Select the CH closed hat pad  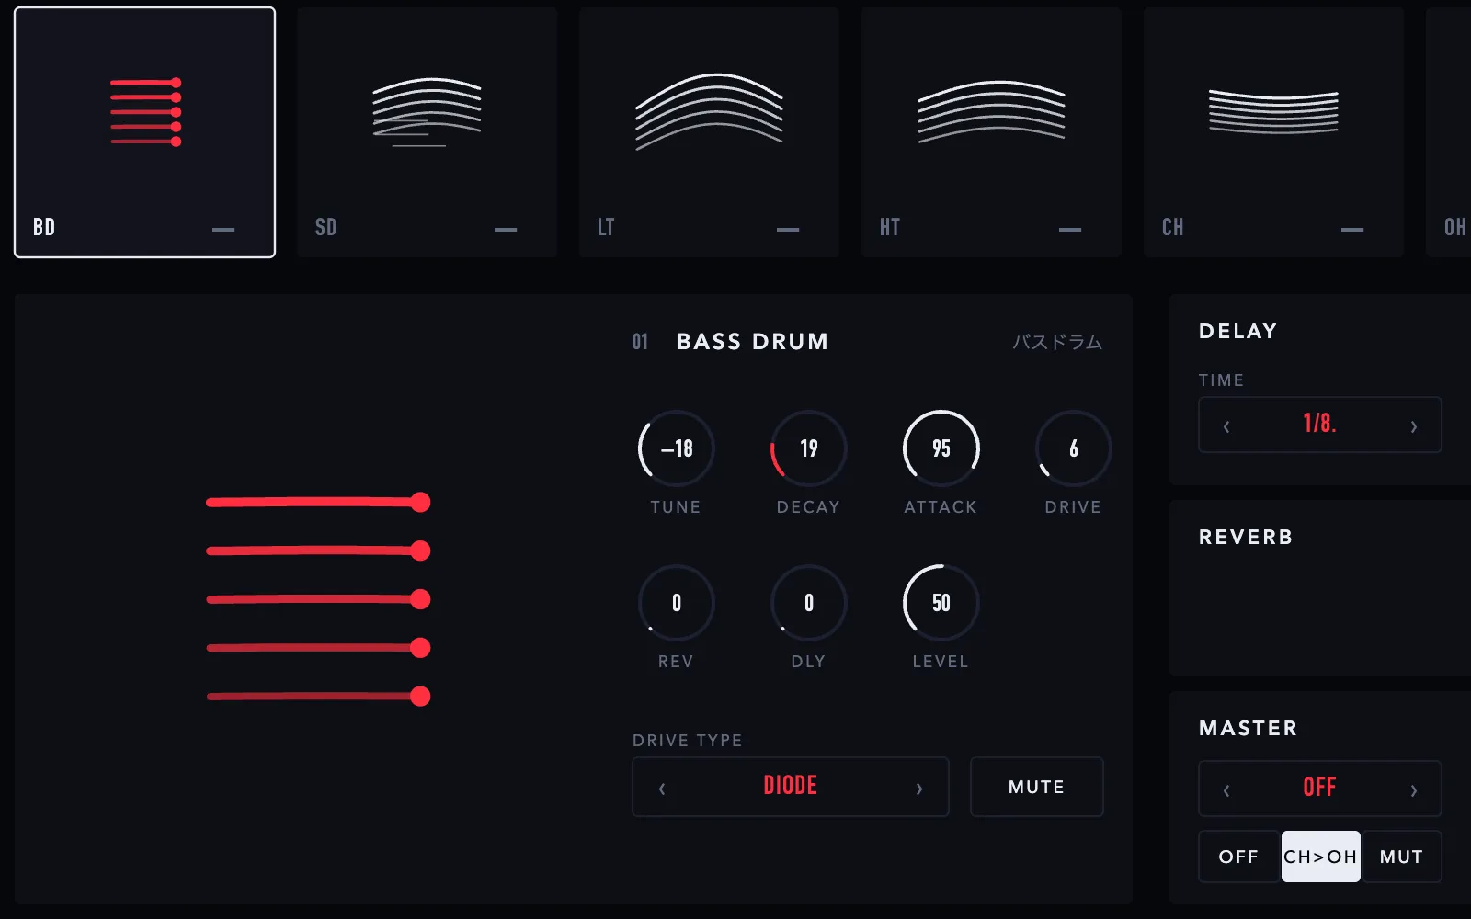pyautogui.click(x=1273, y=132)
